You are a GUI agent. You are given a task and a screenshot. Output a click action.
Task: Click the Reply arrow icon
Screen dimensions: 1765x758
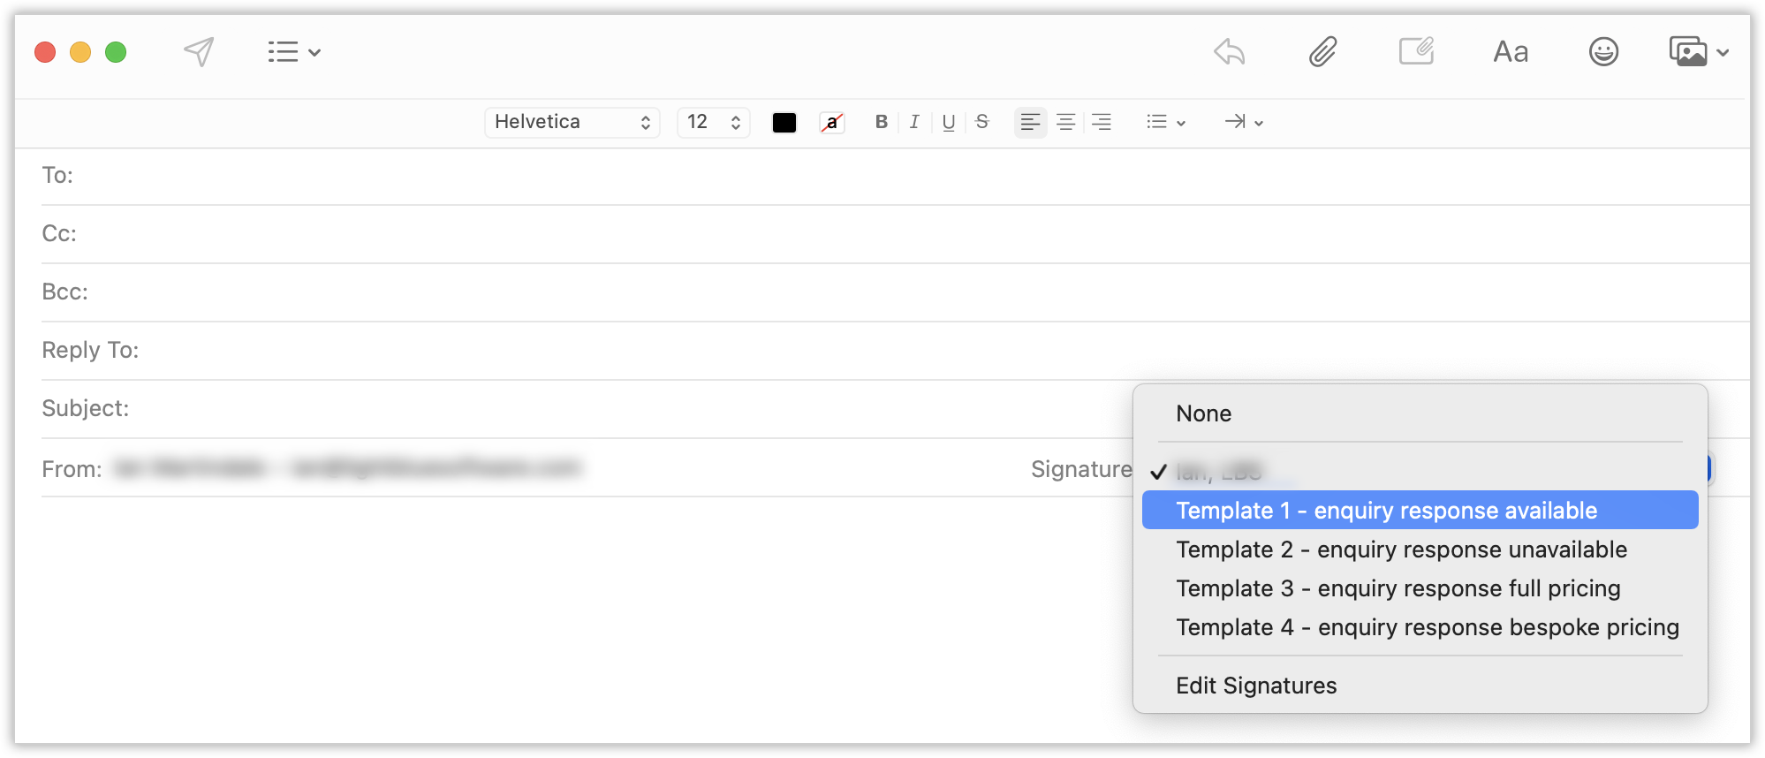pyautogui.click(x=1229, y=53)
